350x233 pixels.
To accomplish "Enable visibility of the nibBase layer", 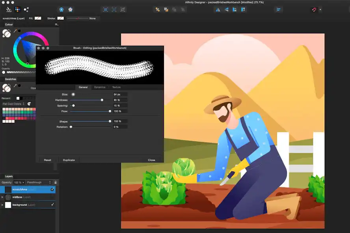I will tap(52, 197).
